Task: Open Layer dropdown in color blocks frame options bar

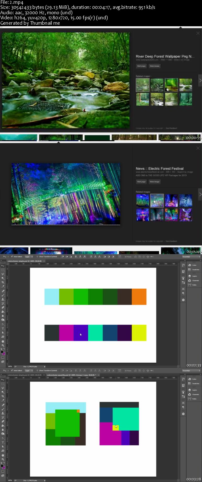Action: (29, 370)
